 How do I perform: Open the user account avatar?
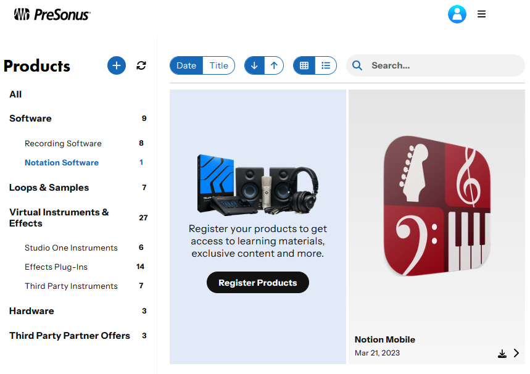pos(457,14)
